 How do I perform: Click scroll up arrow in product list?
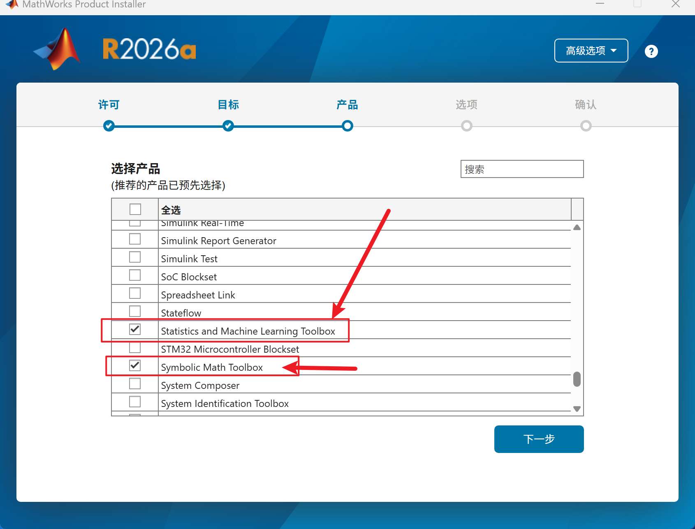(x=577, y=227)
